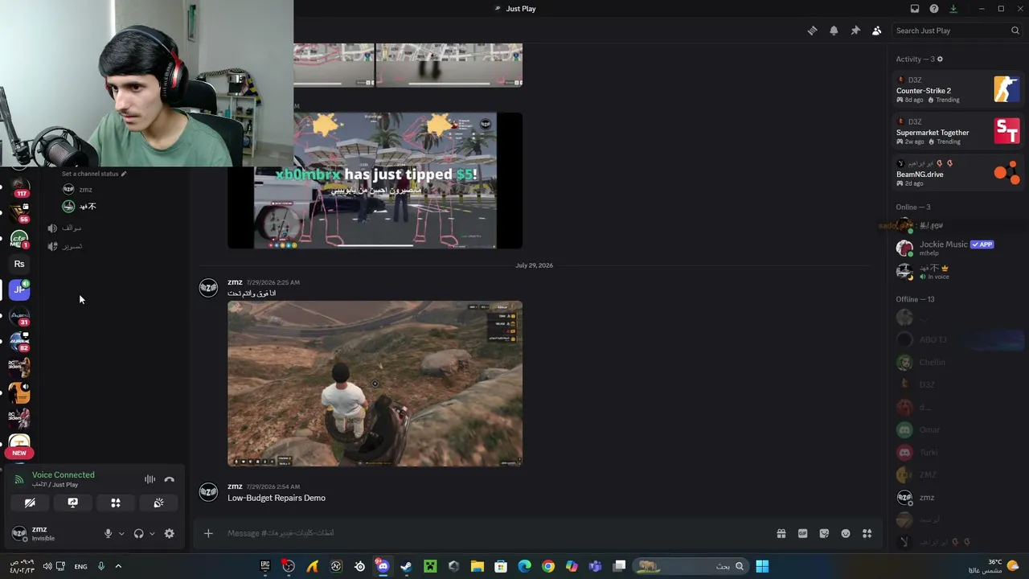Open server with 117 unread badge
Viewport: 1029px width, 579px height.
pyautogui.click(x=19, y=188)
